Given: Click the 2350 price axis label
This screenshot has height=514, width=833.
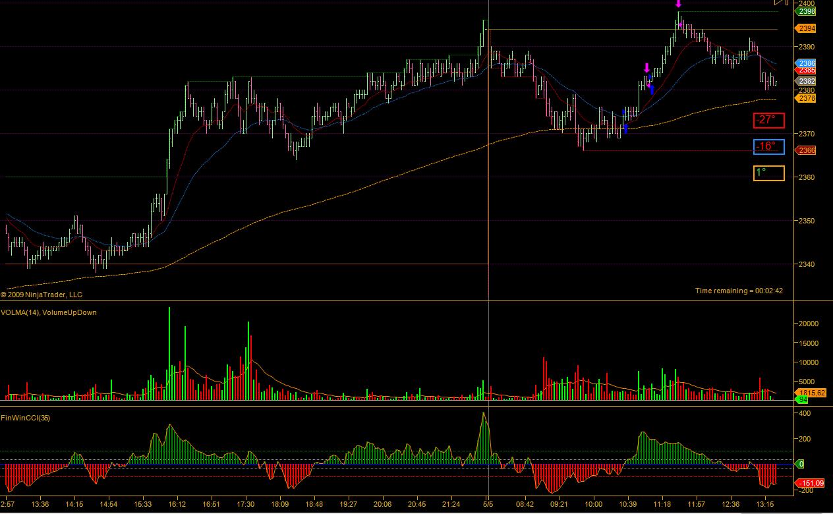Looking at the screenshot, I should coord(808,221).
